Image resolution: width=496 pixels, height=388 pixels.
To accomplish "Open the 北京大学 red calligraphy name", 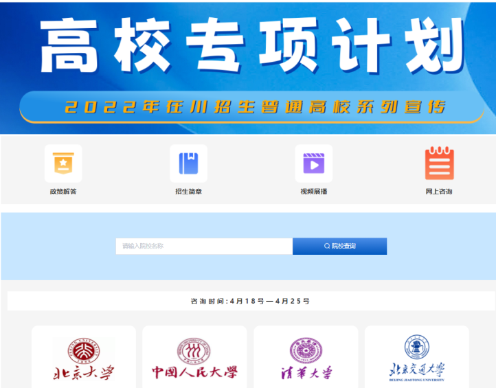I will 84,373.
